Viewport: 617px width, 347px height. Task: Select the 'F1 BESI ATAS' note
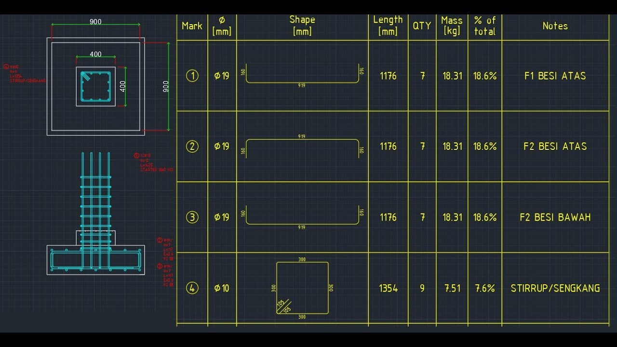click(x=555, y=76)
